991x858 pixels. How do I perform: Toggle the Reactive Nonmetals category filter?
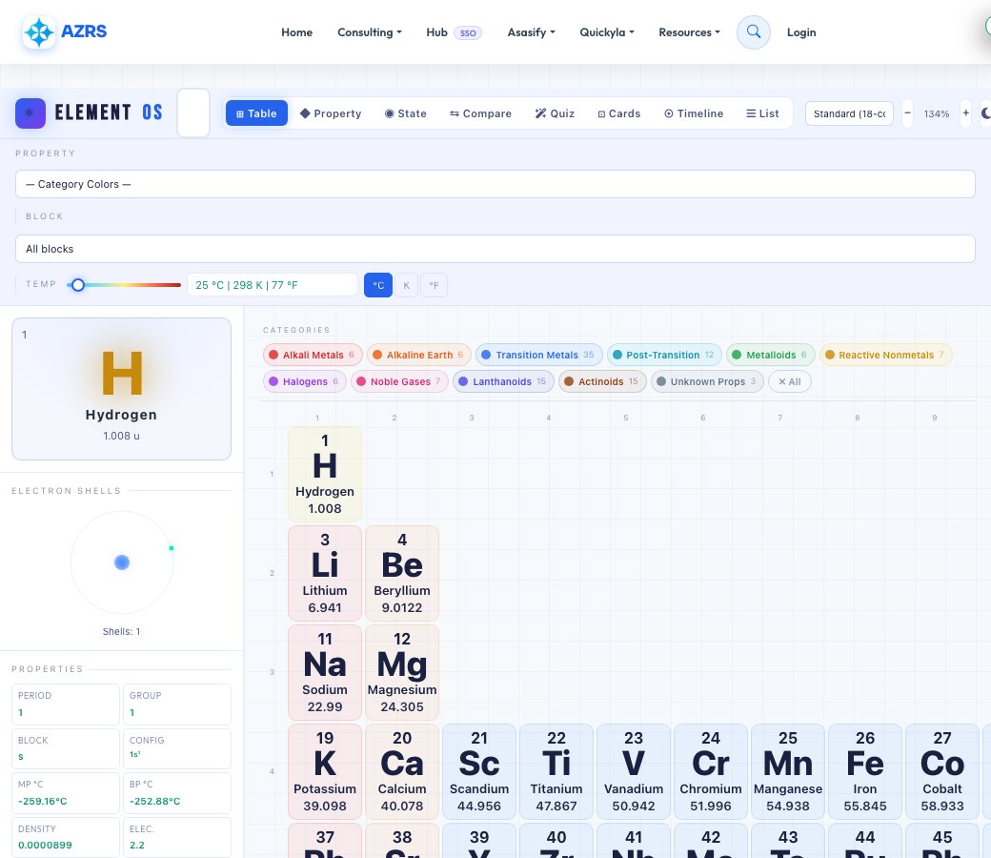(x=885, y=355)
